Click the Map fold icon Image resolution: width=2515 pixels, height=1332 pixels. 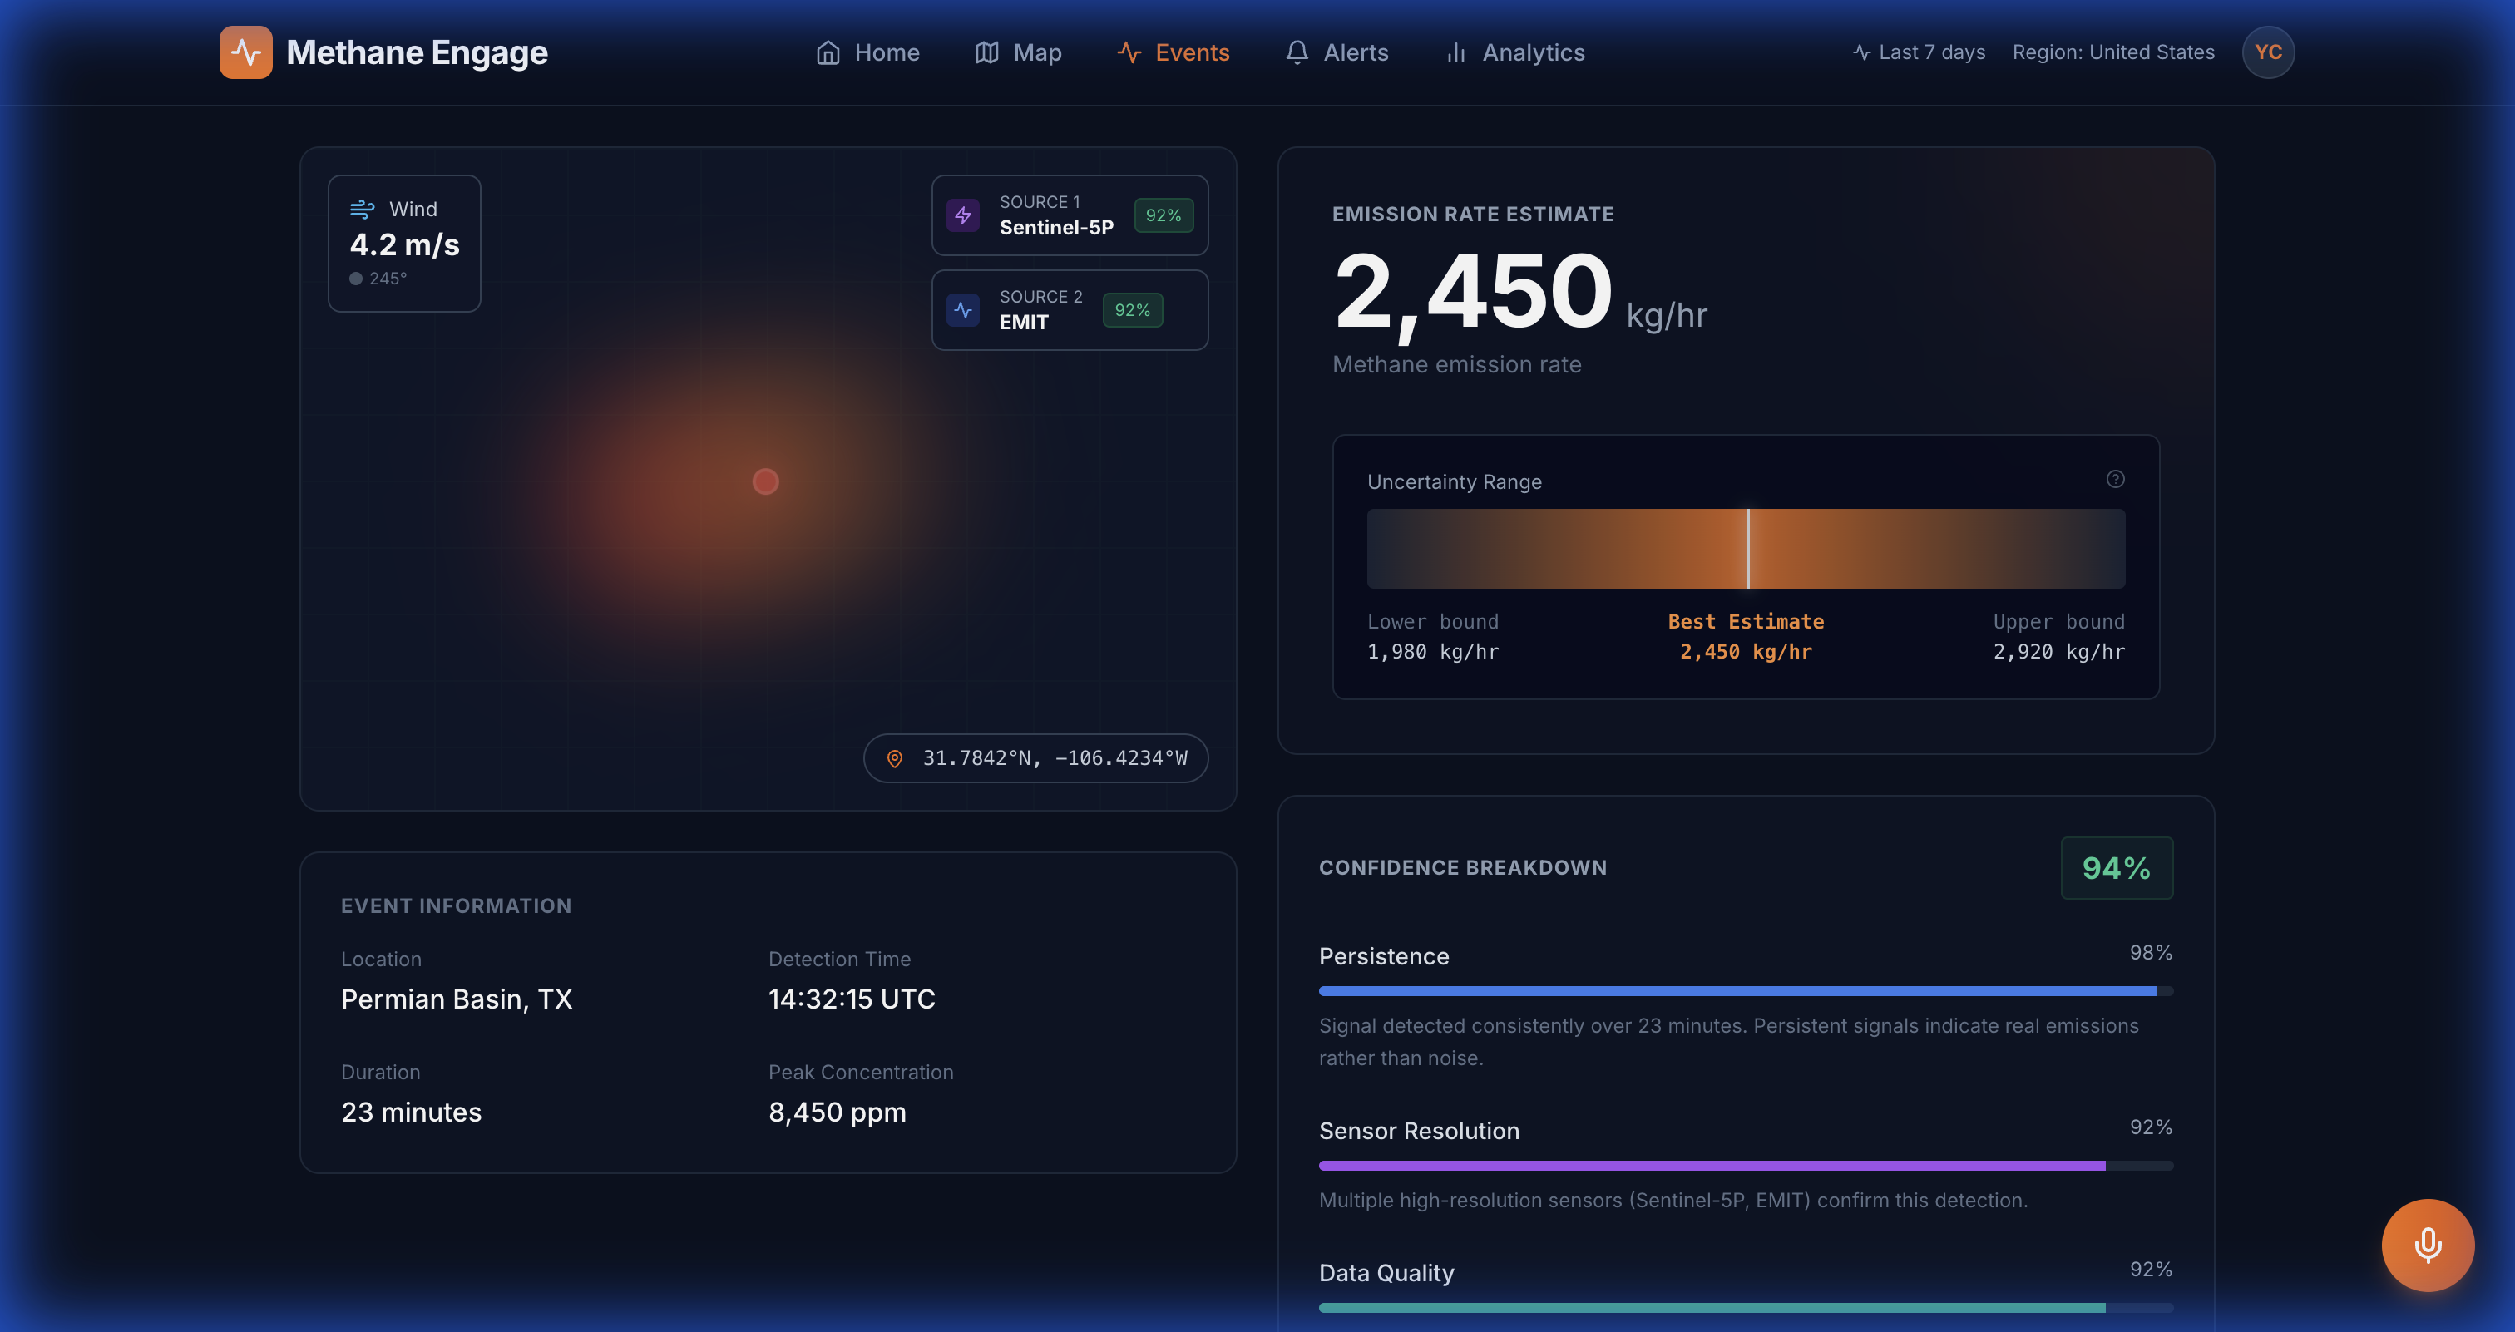[986, 52]
